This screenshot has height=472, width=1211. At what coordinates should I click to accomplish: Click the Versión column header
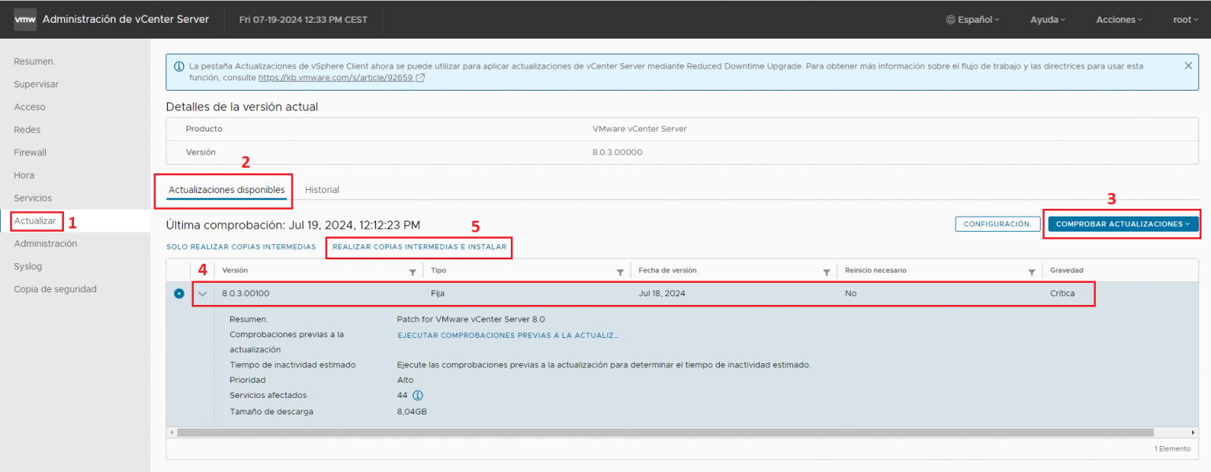(235, 270)
